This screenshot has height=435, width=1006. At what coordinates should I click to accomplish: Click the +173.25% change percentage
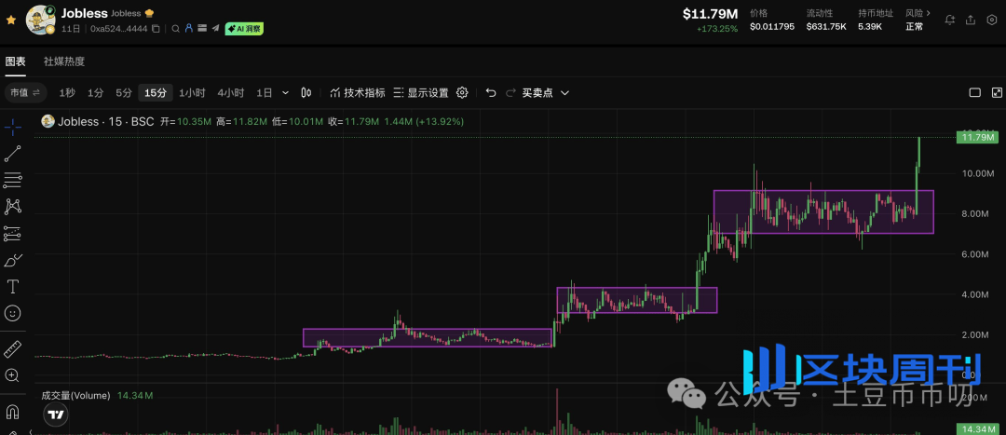tap(718, 29)
